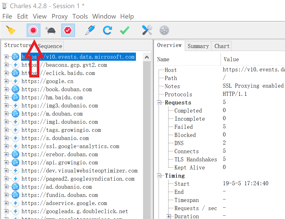The height and width of the screenshot is (219, 285).
Task: Click lightning icon beside pagead2.googlesyndication.com
Action: click(15, 179)
